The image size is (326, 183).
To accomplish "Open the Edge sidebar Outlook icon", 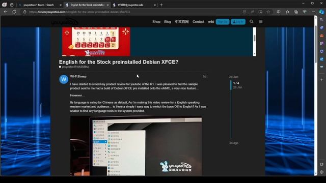I will (321, 59).
